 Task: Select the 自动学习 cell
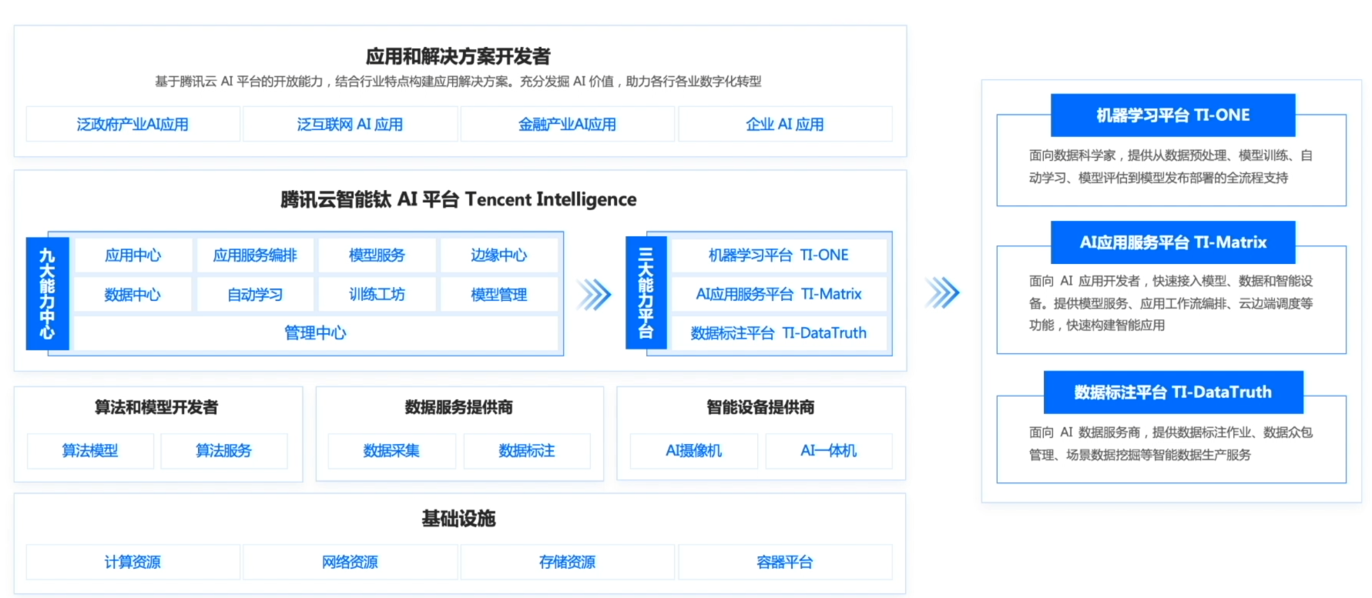pyautogui.click(x=255, y=294)
